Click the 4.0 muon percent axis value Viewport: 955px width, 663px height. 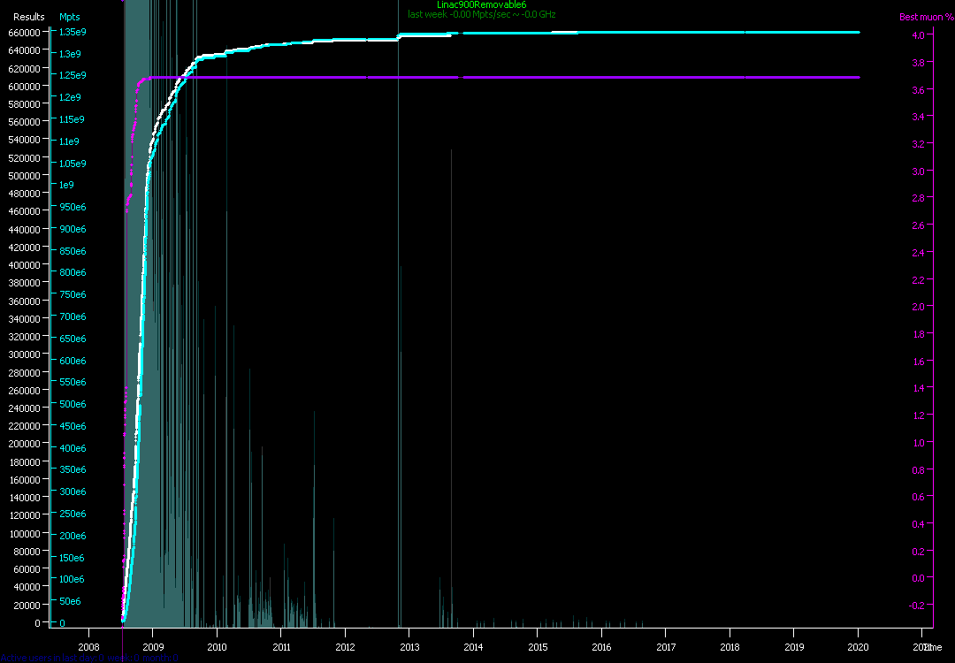coord(918,35)
